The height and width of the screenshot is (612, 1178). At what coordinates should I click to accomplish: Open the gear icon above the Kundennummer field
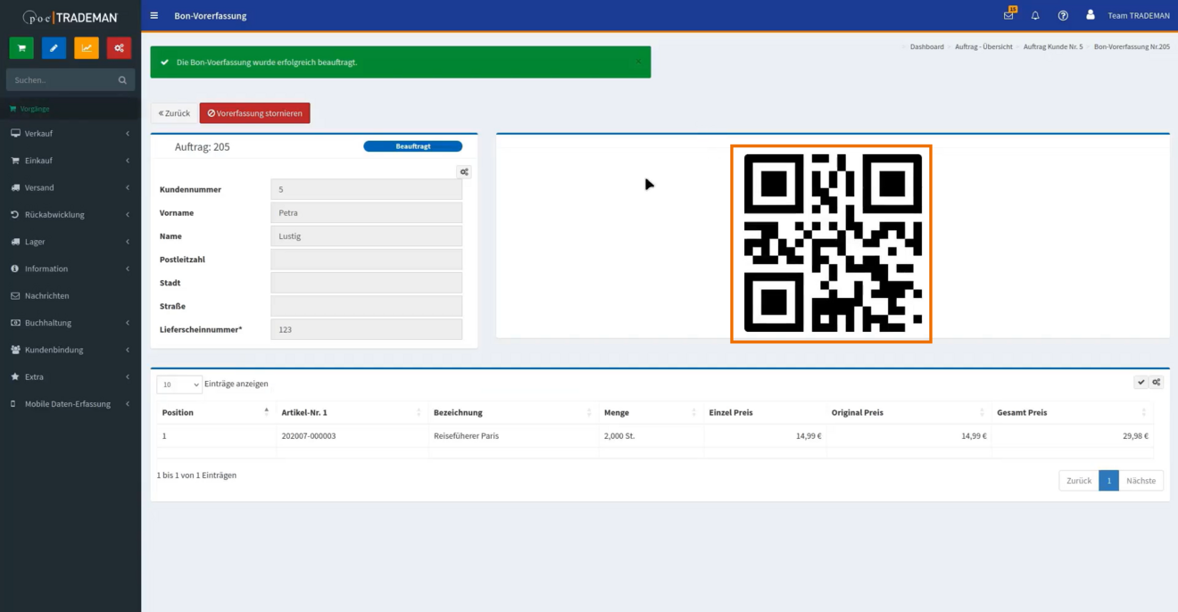click(463, 170)
